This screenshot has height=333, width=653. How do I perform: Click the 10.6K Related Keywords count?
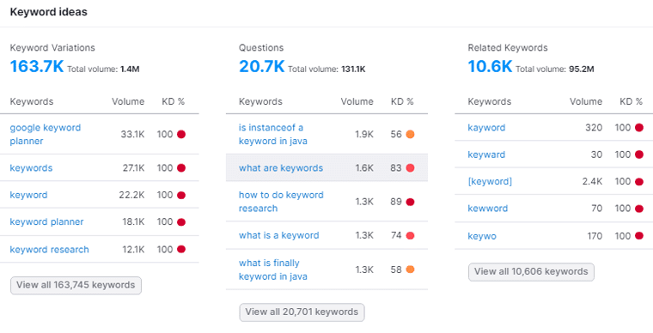pos(490,67)
